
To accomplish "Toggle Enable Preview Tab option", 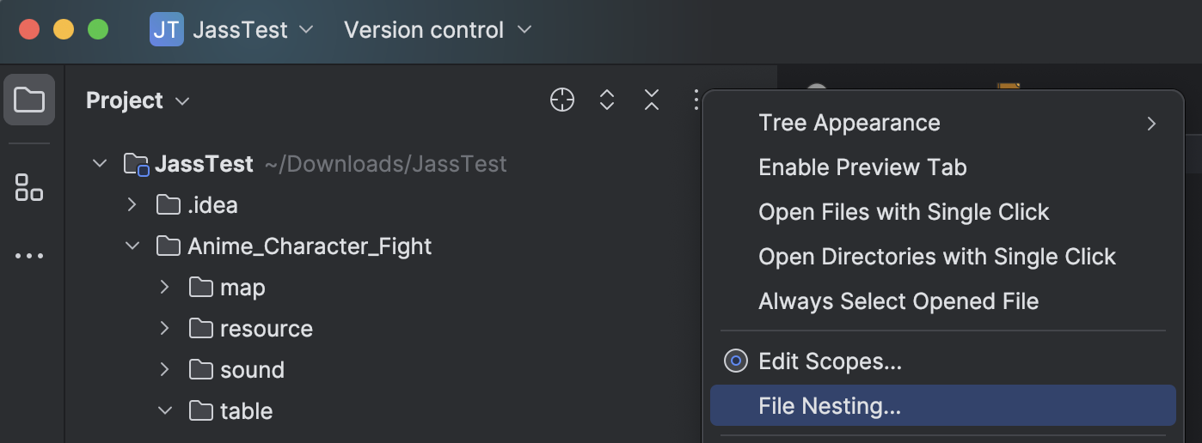I will [x=862, y=167].
